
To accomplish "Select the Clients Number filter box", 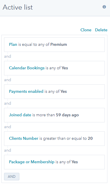I will [x=54, y=139].
